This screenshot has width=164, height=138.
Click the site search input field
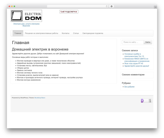[x=133, y=42]
